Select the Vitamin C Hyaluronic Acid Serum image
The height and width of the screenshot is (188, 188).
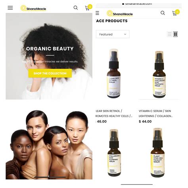click(x=159, y=75)
